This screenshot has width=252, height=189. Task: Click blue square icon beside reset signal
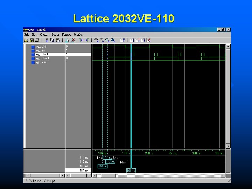pos(33,62)
